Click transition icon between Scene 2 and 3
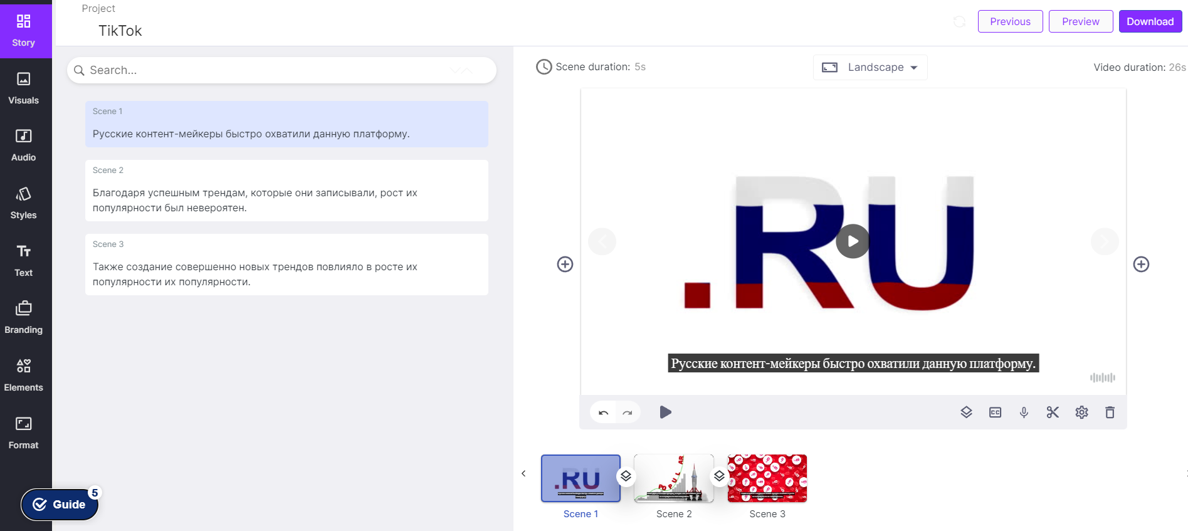This screenshot has width=1188, height=531. tap(719, 476)
